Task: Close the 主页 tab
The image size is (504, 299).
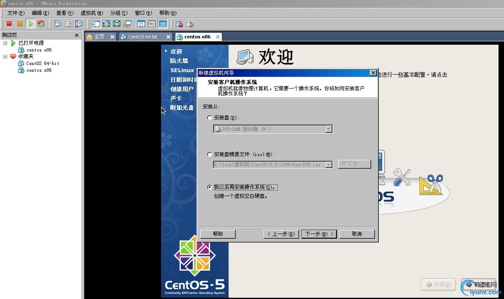Action: 112,37
